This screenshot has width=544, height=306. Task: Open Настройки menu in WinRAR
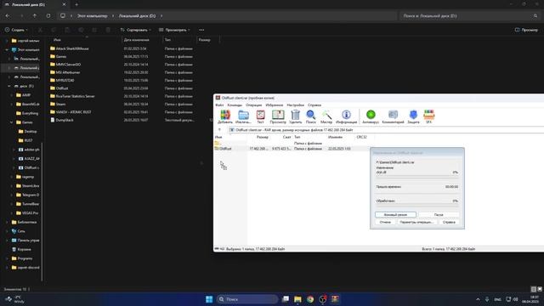tap(295, 105)
